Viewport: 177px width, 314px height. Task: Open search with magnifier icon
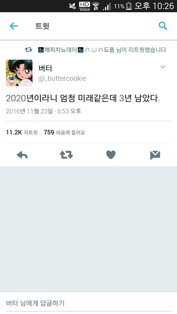point(163,26)
